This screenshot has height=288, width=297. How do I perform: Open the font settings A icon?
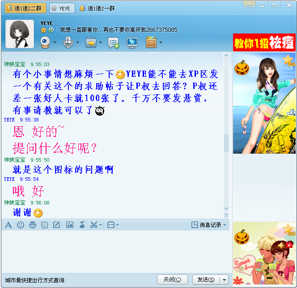[8, 225]
